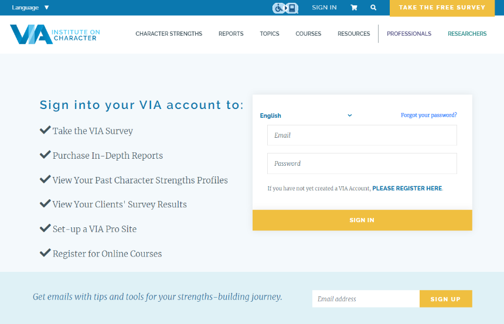Navigate to the Professionals page

point(409,34)
